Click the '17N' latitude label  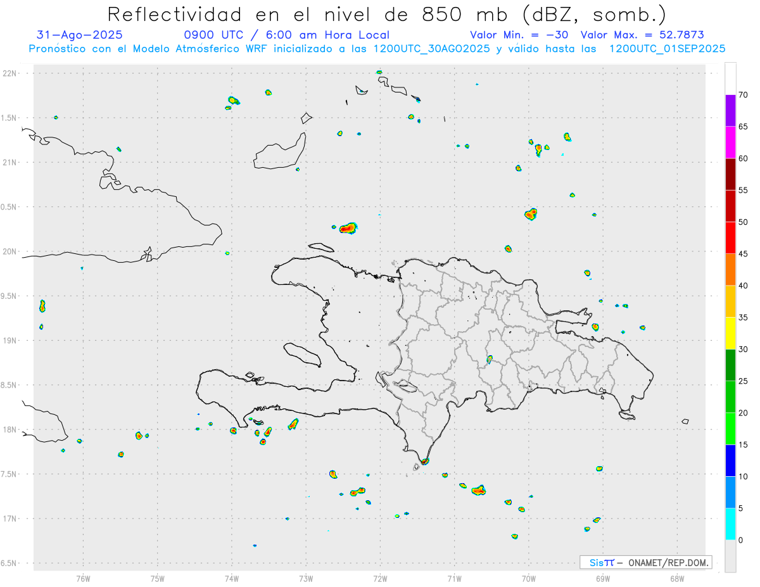(x=9, y=519)
